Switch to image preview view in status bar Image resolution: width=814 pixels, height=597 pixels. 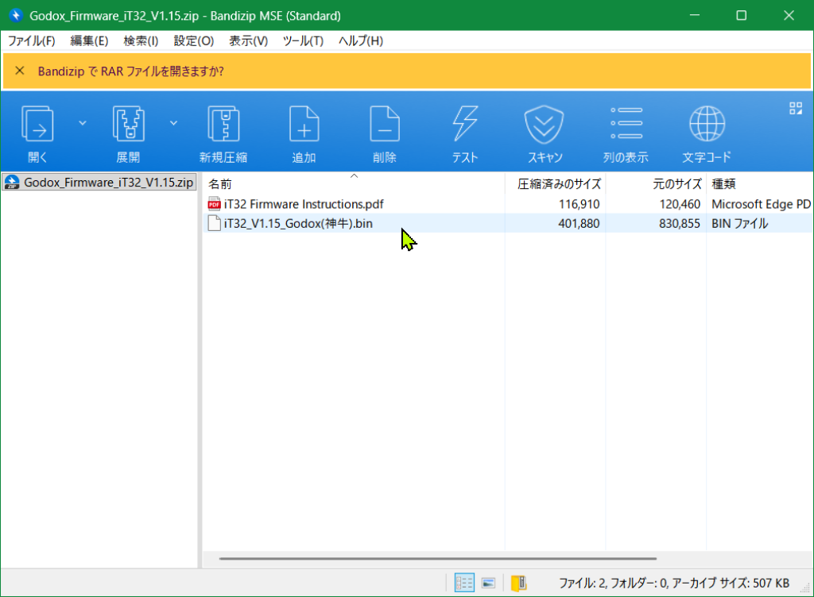(x=489, y=584)
